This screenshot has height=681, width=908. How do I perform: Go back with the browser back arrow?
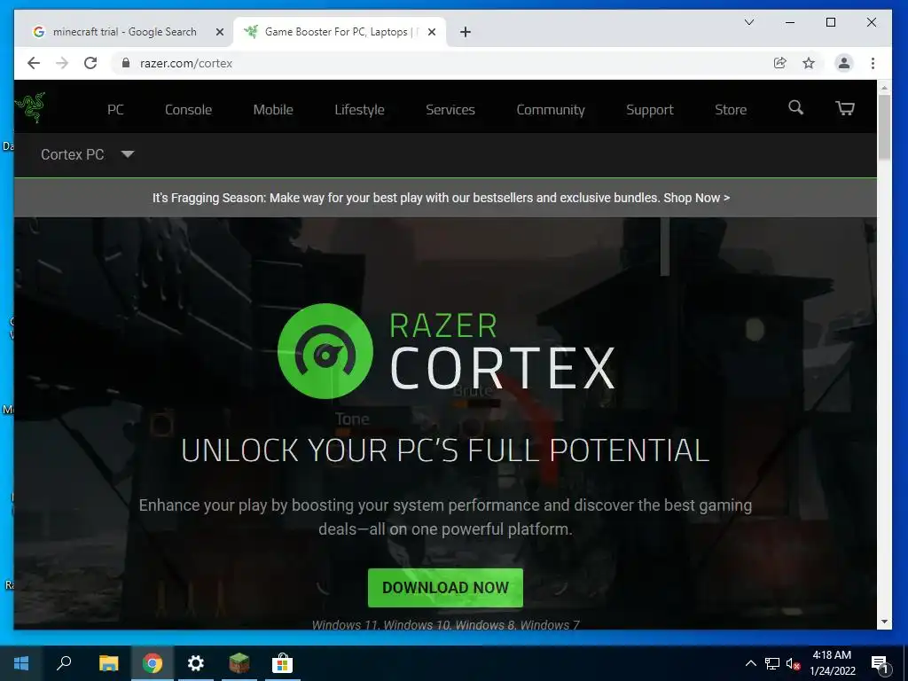[34, 63]
